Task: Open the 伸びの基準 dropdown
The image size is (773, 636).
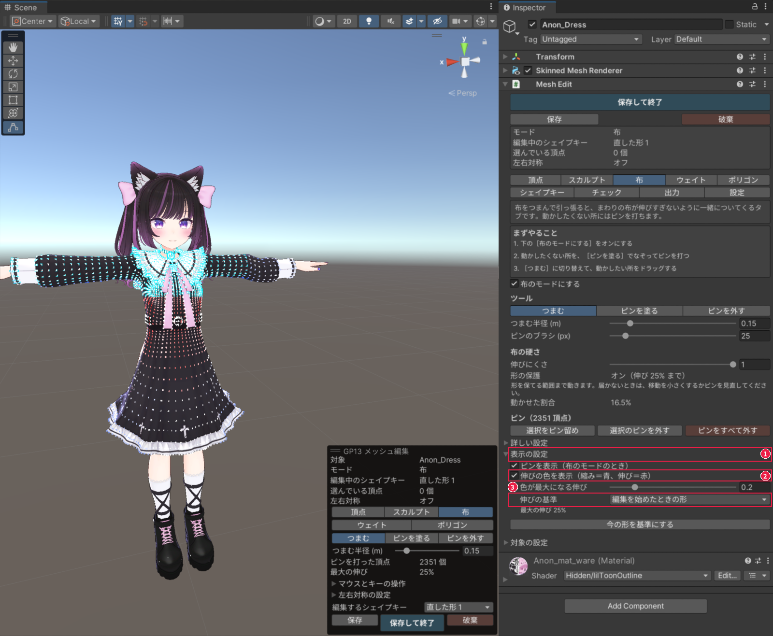Action: (689, 500)
